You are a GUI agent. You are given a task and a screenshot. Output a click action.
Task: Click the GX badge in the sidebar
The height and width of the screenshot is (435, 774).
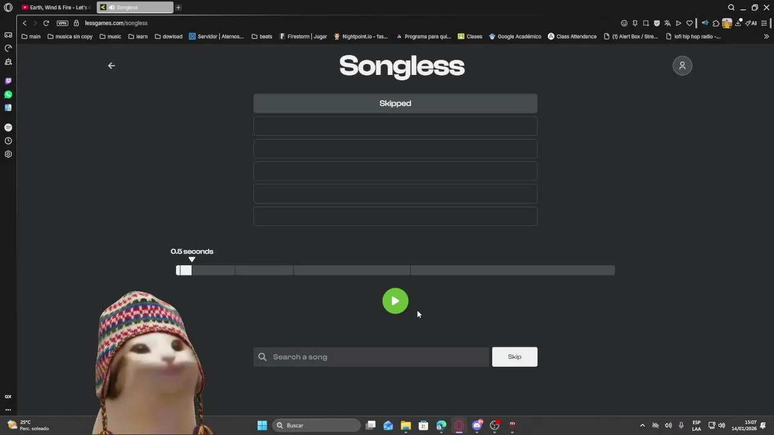pyautogui.click(x=8, y=396)
